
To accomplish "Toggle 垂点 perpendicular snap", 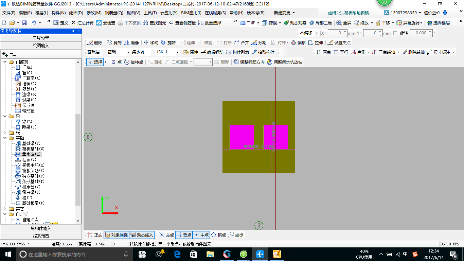I will pos(184,235).
